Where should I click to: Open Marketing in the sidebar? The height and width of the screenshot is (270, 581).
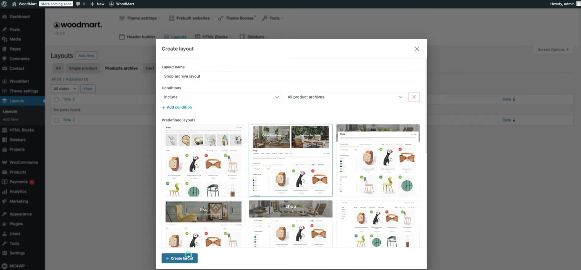[x=18, y=201]
